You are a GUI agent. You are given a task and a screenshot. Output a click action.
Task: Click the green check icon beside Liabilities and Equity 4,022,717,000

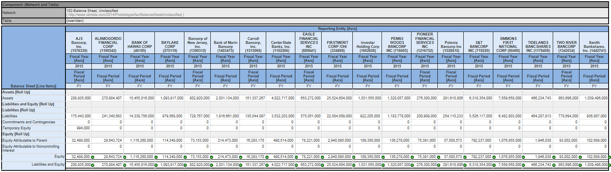tap(296, 164)
